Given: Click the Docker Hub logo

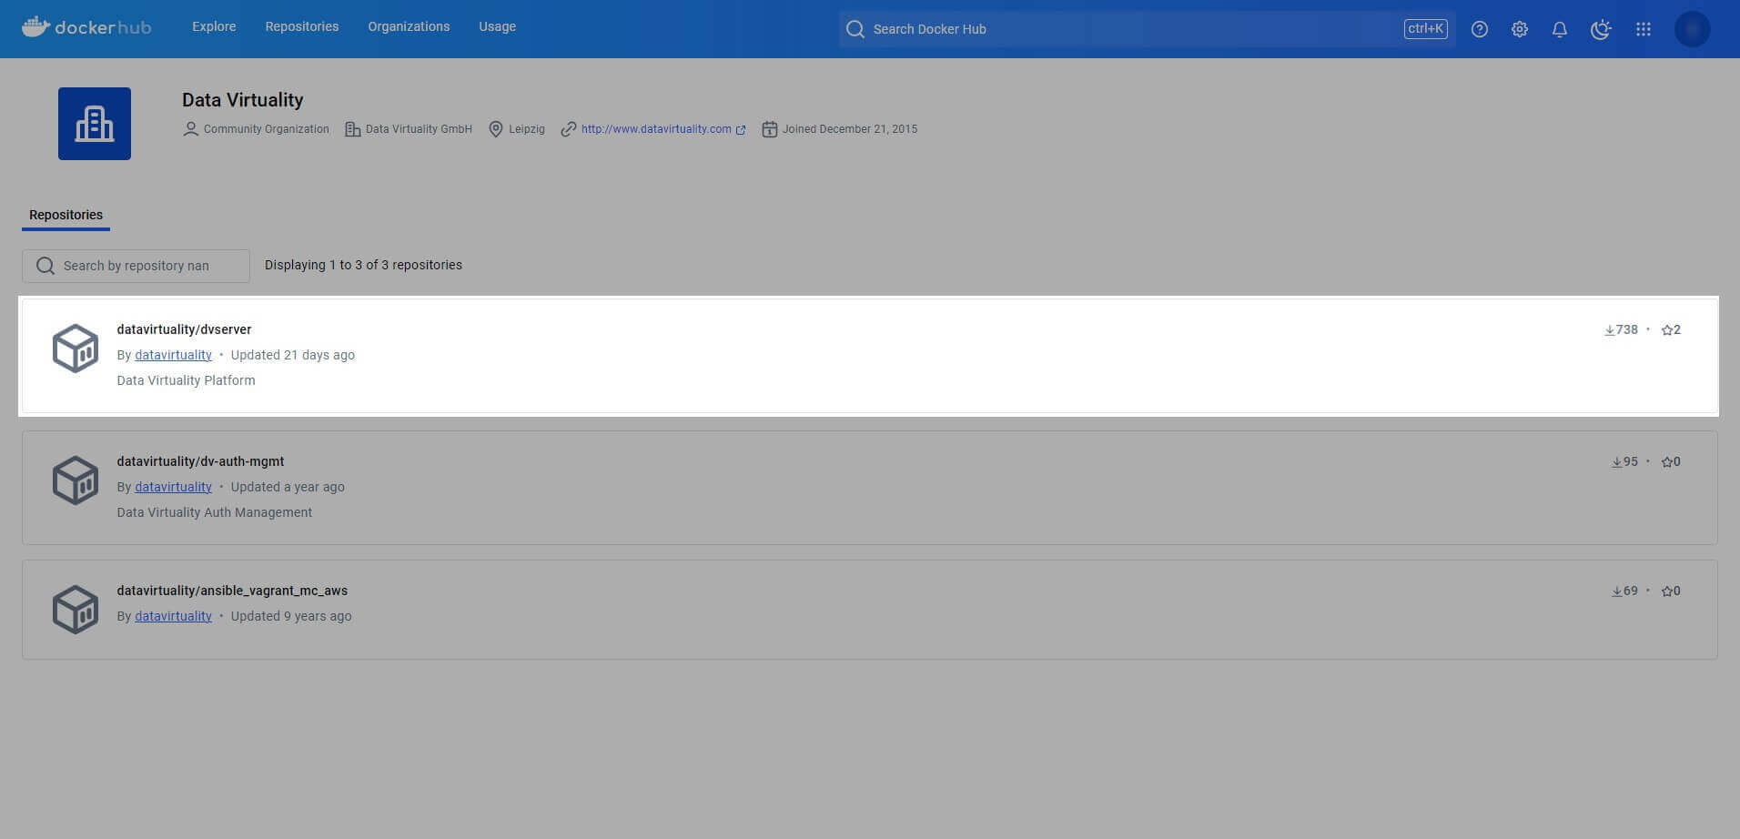Looking at the screenshot, I should click(86, 27).
